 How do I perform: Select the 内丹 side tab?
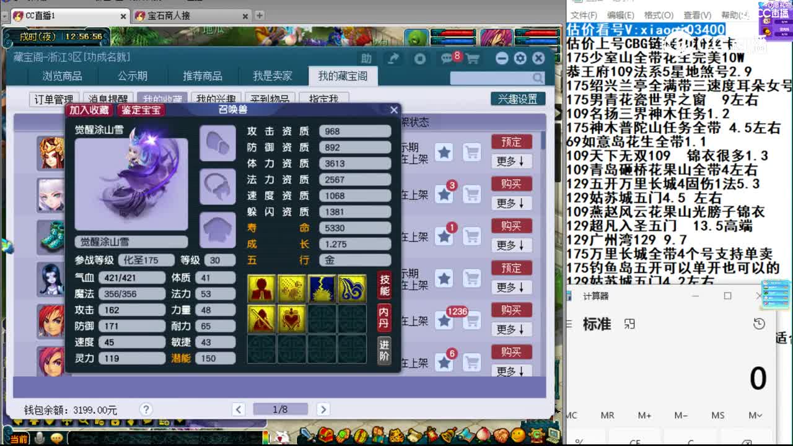(x=384, y=318)
